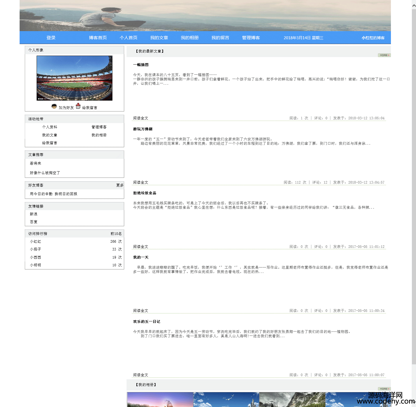Click the 266 次 visit count

point(116,242)
